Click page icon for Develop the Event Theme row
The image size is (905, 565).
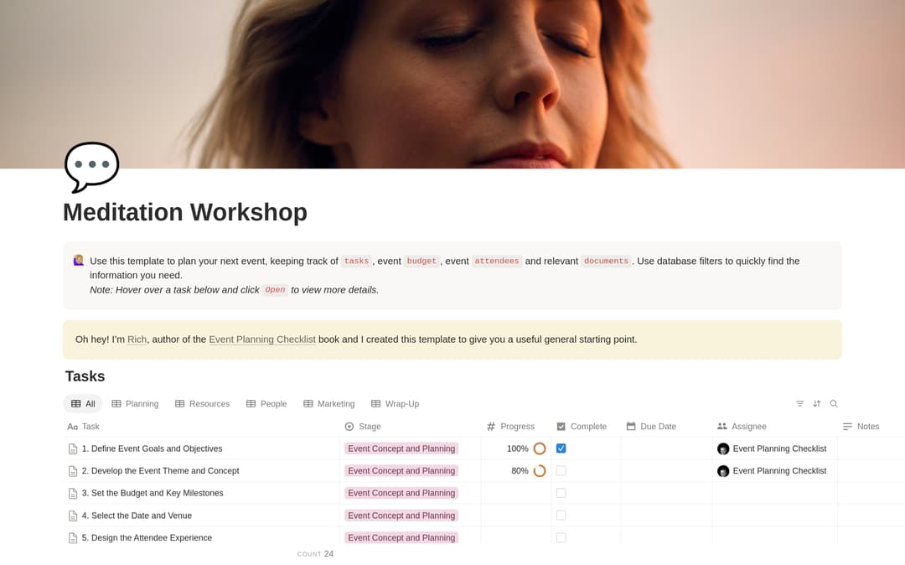(x=73, y=471)
